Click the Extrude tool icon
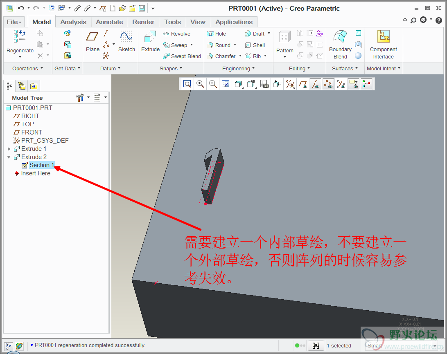The image size is (447, 354). [150, 37]
